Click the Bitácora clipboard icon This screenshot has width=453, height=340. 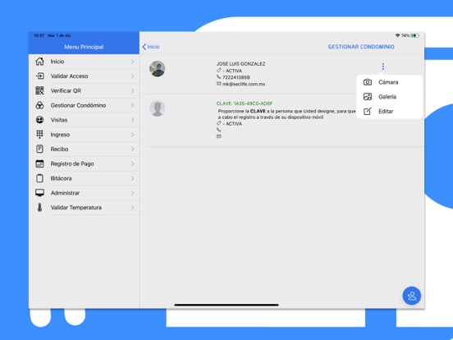(39, 178)
